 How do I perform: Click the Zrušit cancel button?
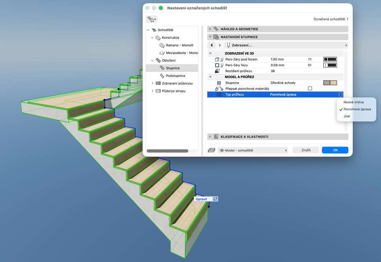pos(306,150)
